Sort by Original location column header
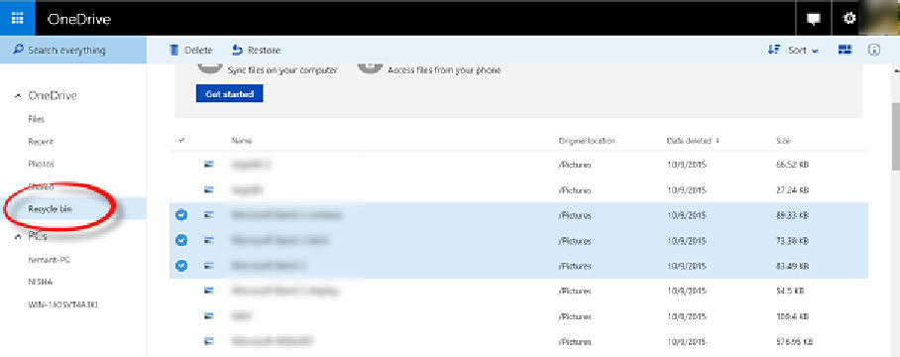Viewport: 900px width, 357px height. [x=587, y=141]
